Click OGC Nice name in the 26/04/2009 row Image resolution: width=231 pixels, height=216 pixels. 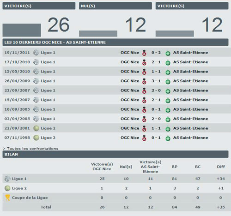tap(130, 81)
